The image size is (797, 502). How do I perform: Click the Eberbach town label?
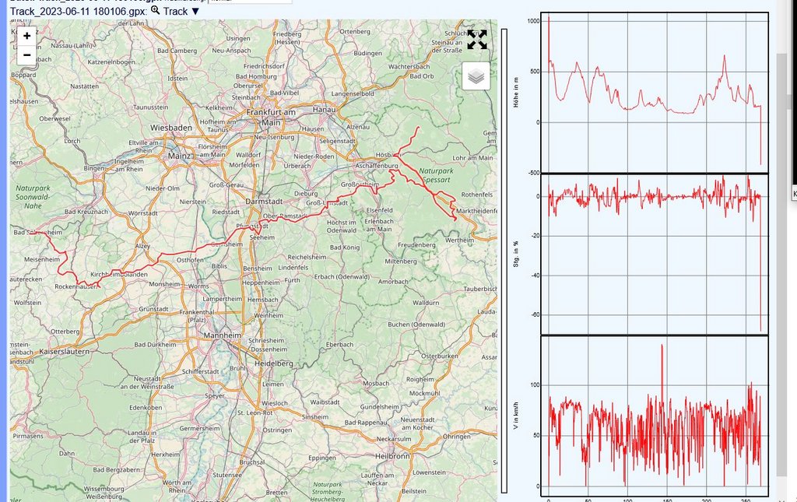pyautogui.click(x=339, y=345)
